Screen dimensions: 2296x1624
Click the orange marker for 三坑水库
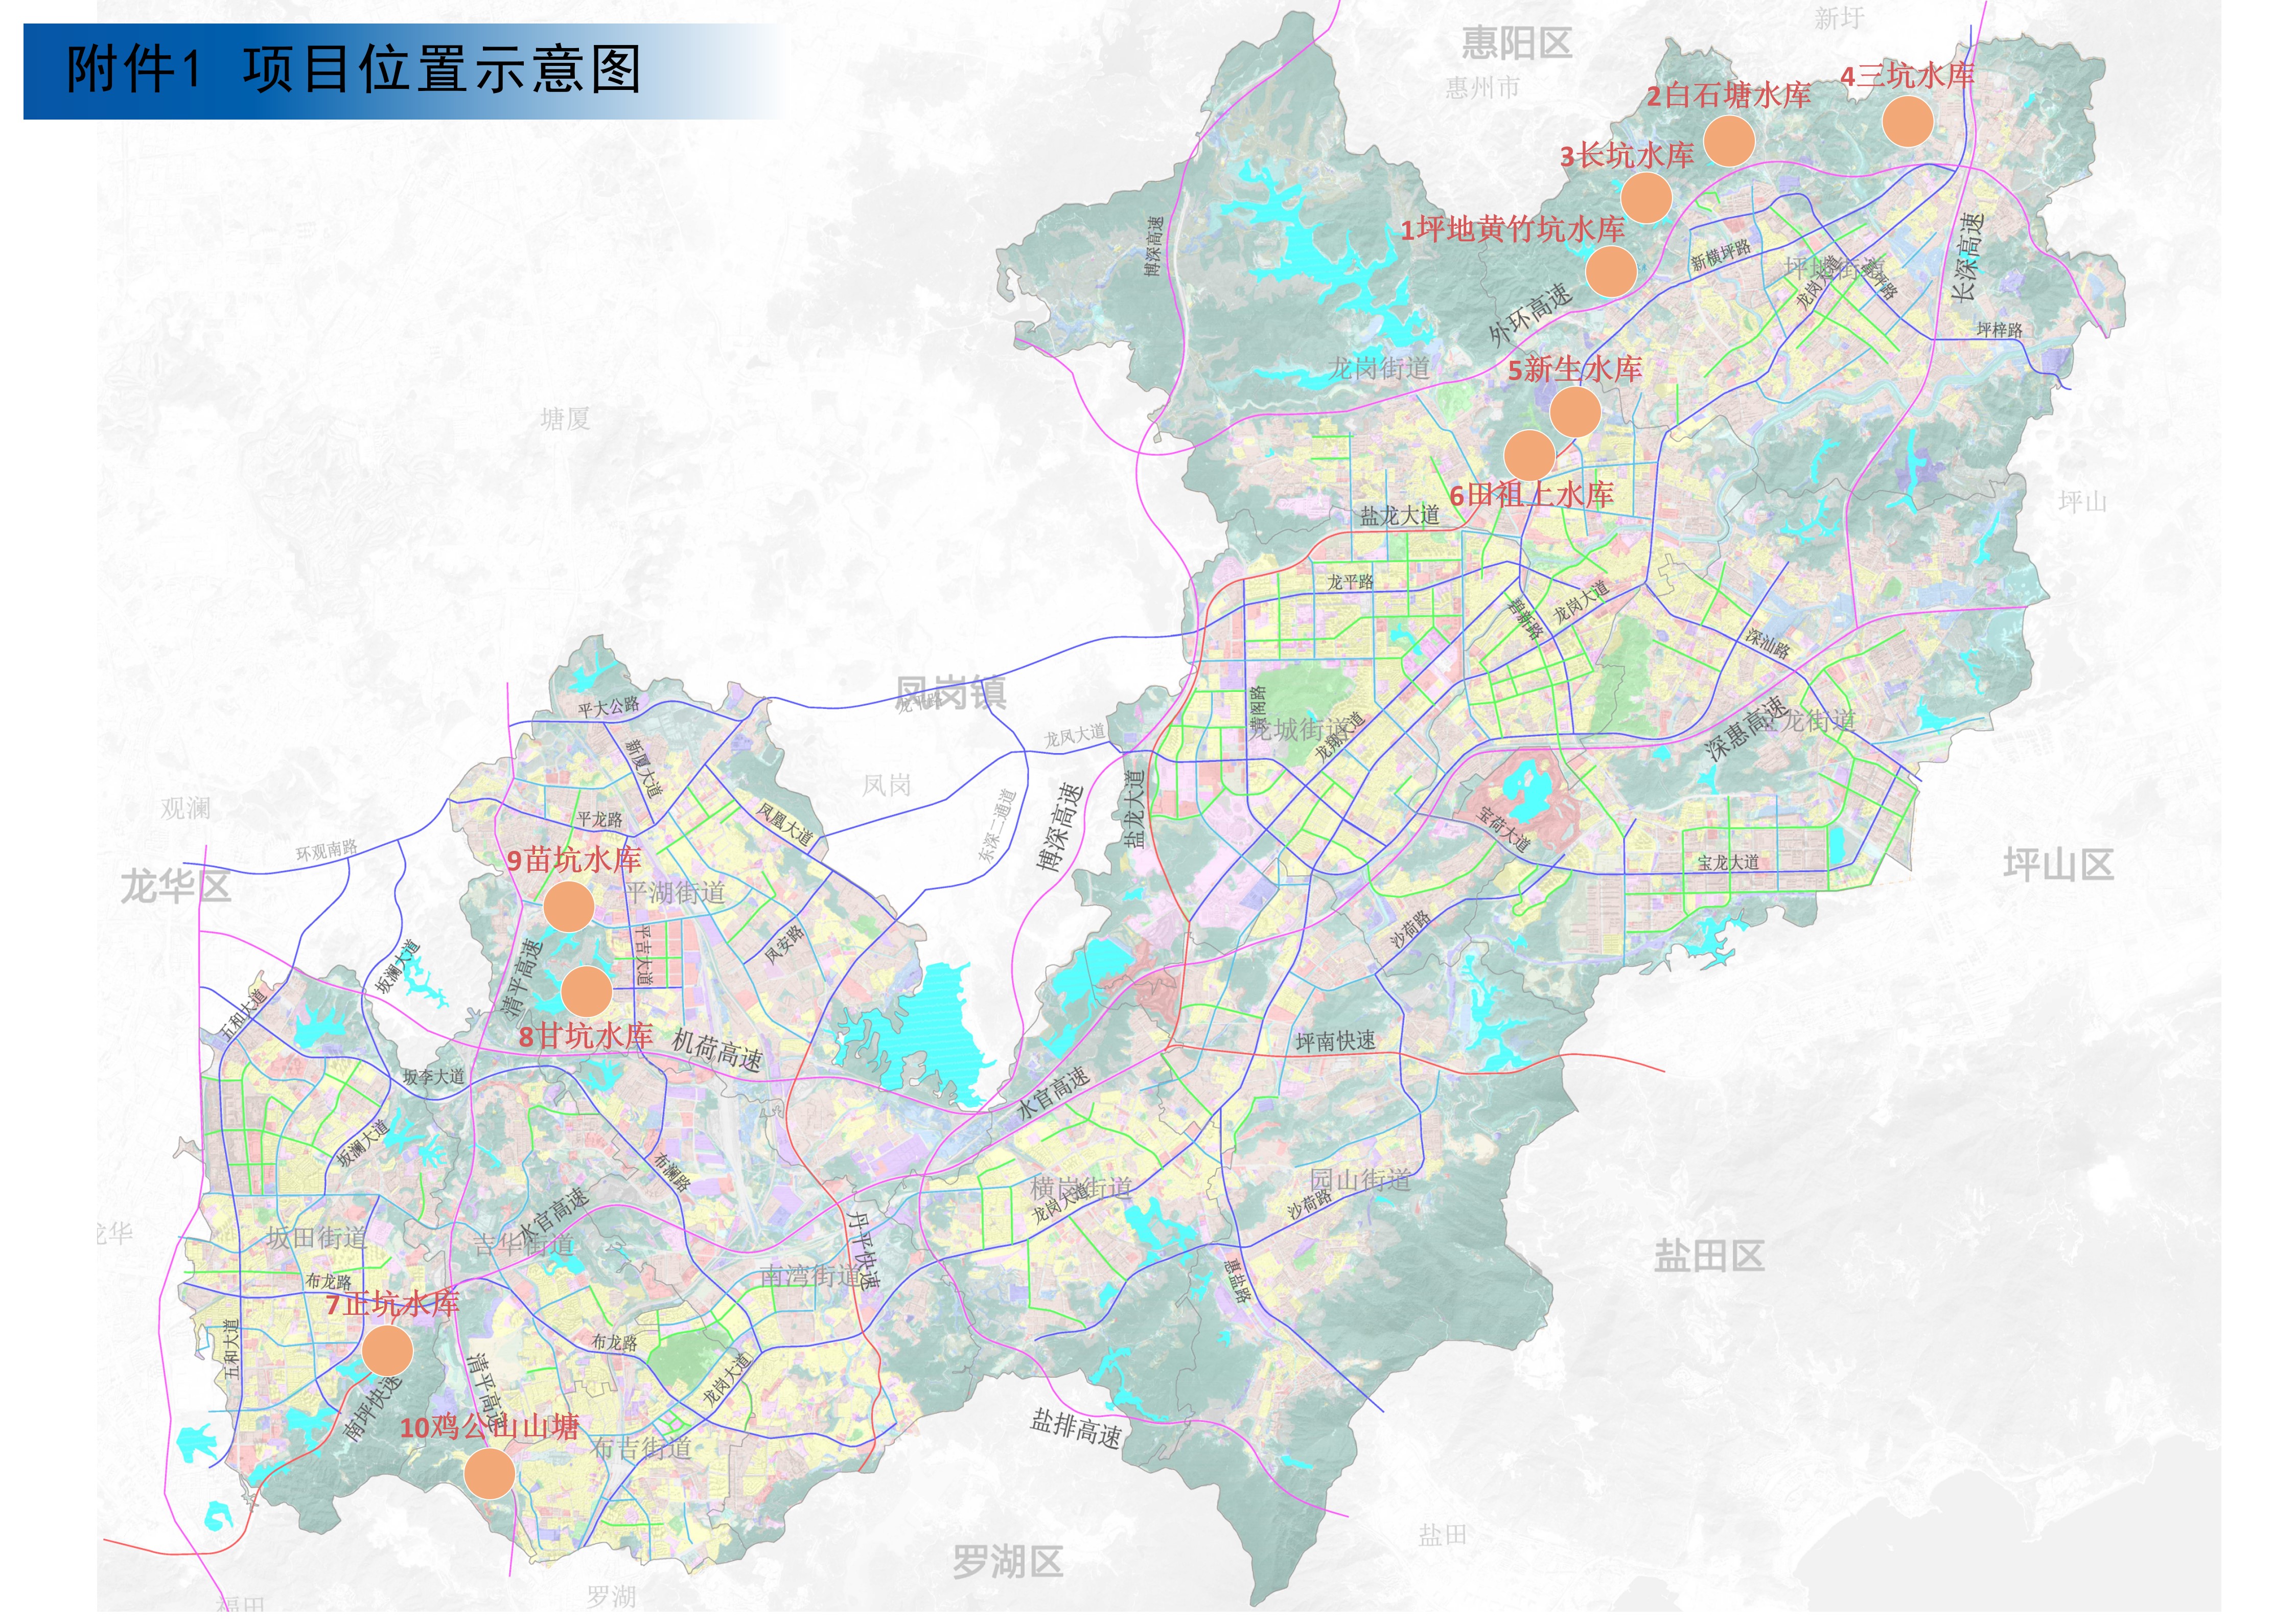tap(1907, 122)
